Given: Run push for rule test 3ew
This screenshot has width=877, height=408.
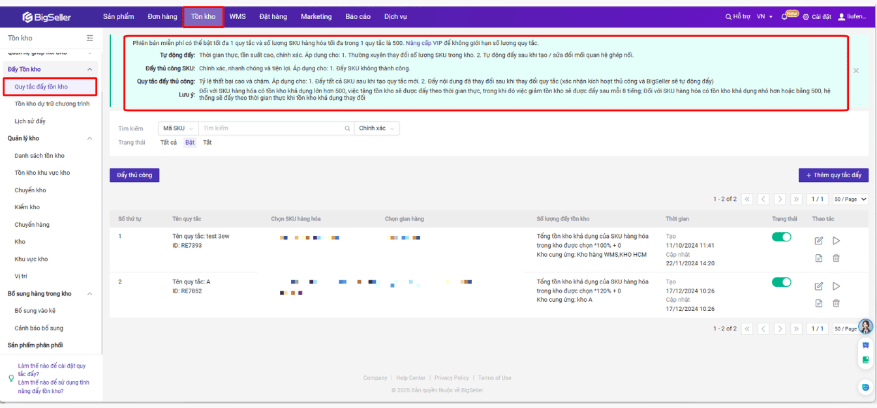Looking at the screenshot, I should tap(836, 240).
